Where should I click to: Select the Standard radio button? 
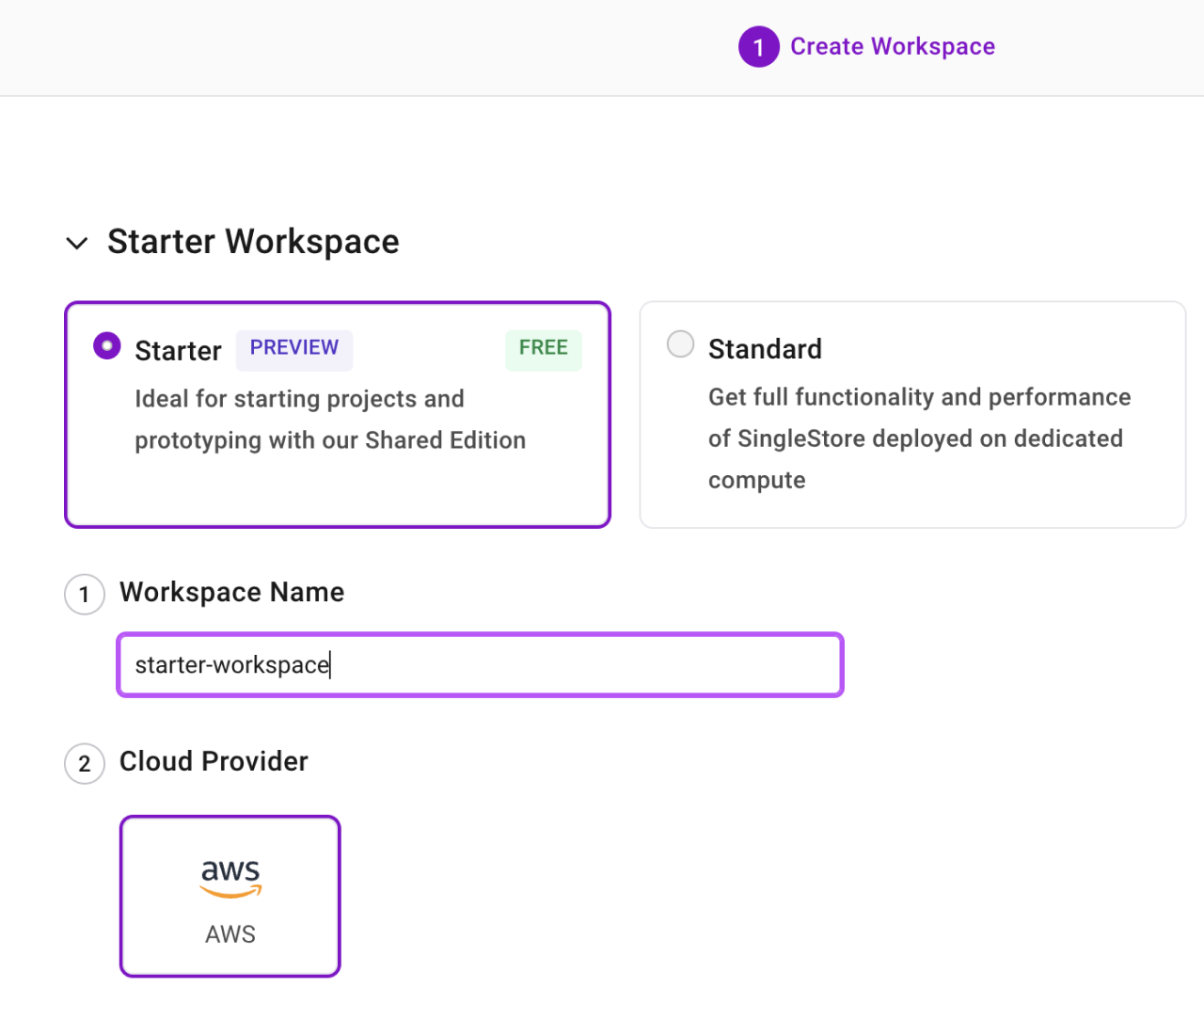click(x=680, y=344)
